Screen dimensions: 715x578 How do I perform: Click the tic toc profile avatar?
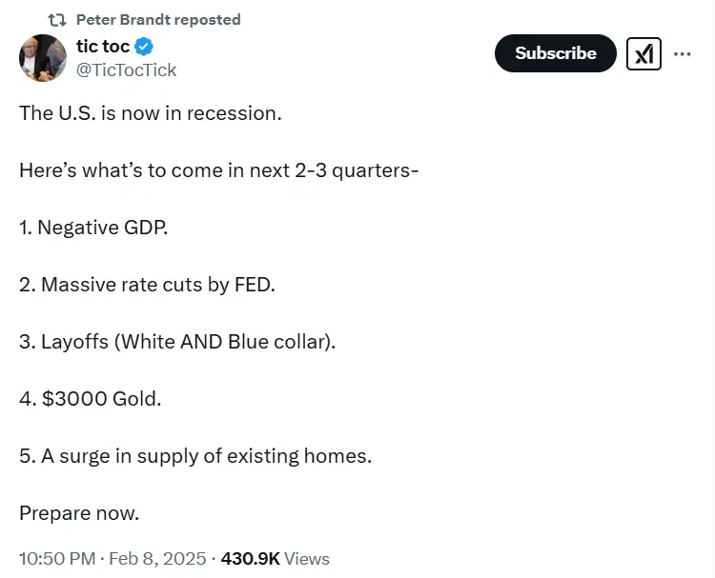[43, 58]
